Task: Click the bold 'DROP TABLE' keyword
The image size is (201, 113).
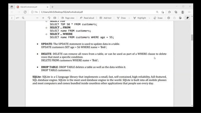Action: (50, 67)
